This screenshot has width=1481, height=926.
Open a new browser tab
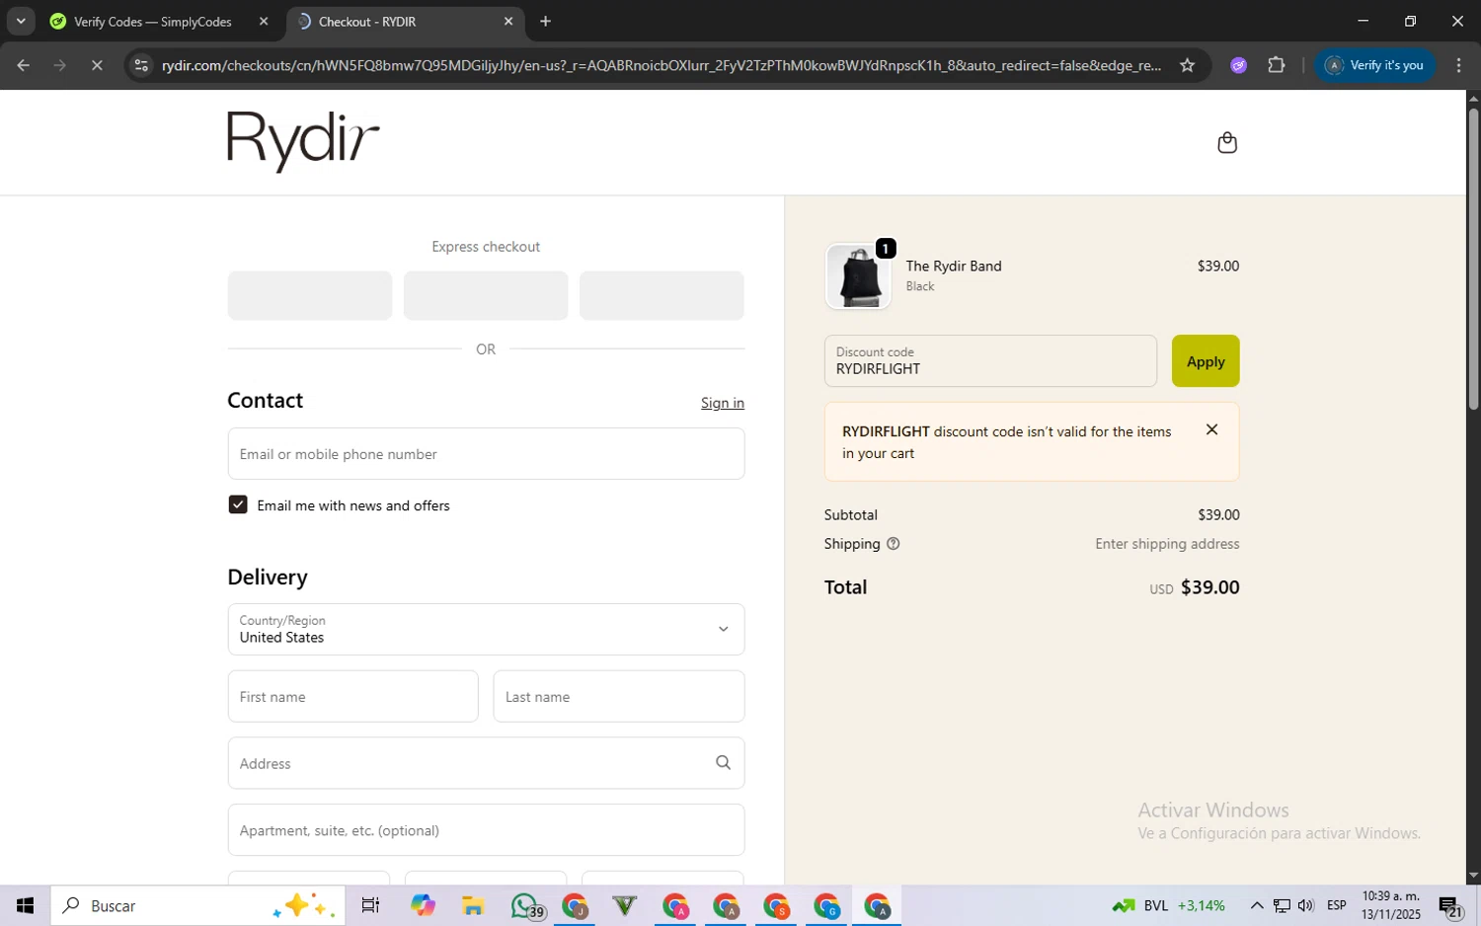[545, 21]
